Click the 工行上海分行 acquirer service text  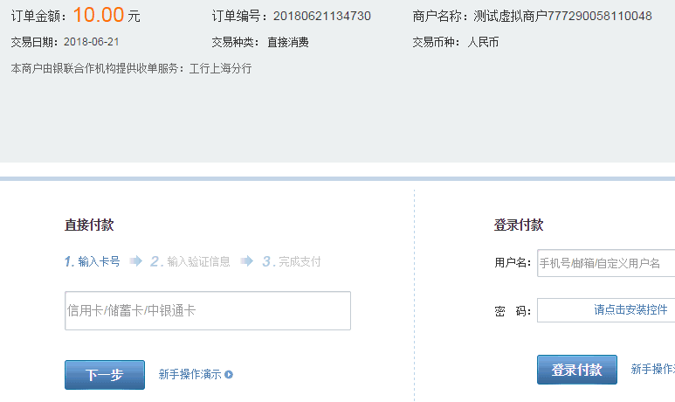pyautogui.click(x=220, y=68)
